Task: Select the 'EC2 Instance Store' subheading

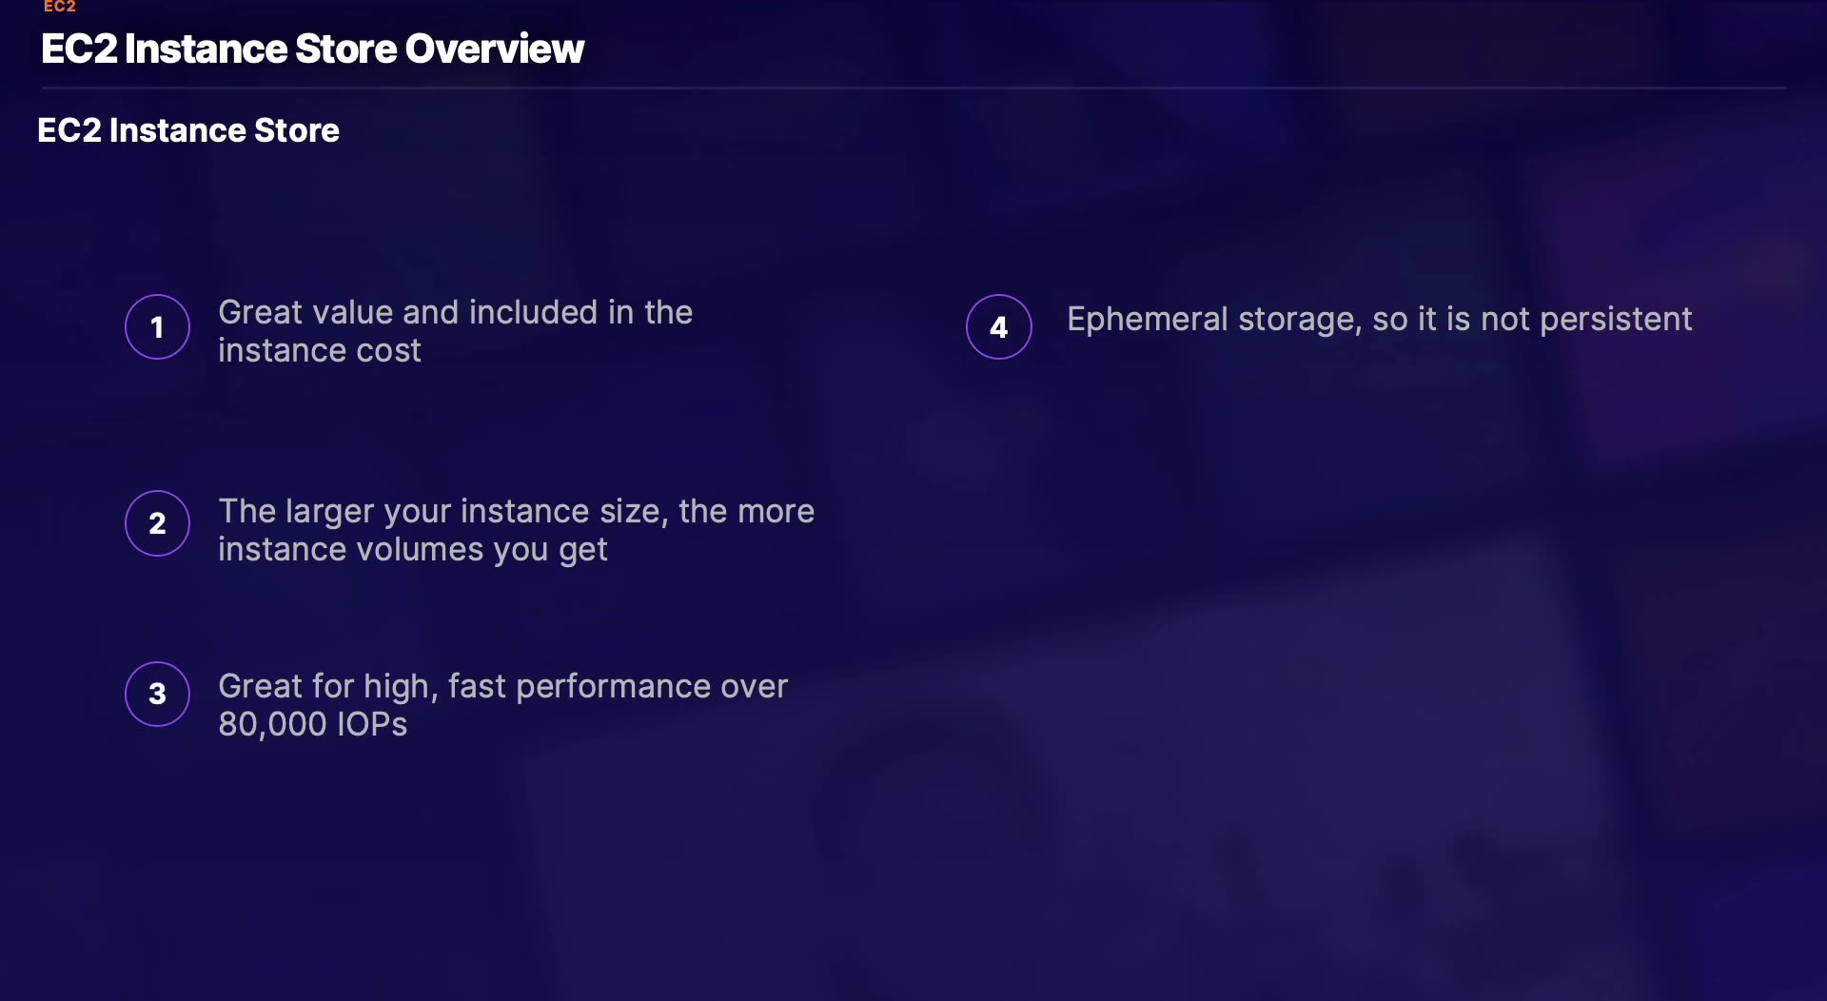Action: pyautogui.click(x=188, y=130)
